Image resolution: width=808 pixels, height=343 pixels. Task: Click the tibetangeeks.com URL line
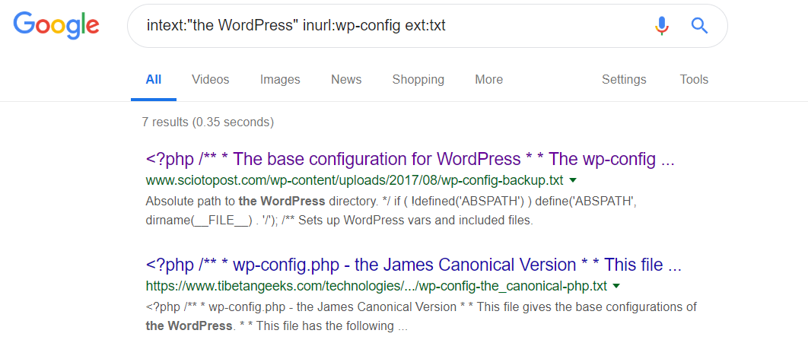click(x=376, y=286)
